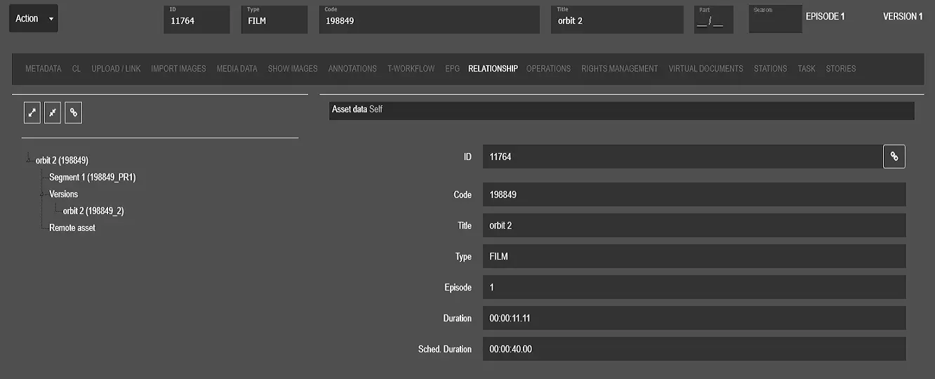Open the Action dropdown menu
The image size is (935, 379).
click(x=33, y=19)
